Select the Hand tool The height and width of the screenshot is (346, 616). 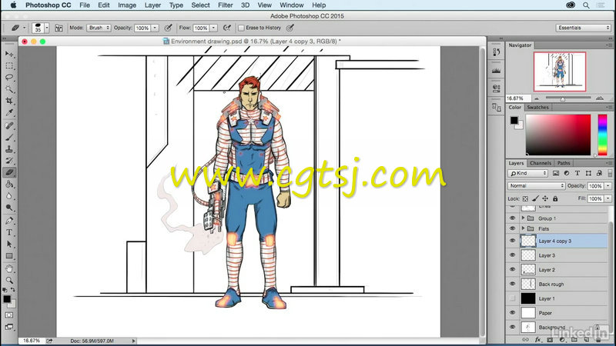(9, 268)
